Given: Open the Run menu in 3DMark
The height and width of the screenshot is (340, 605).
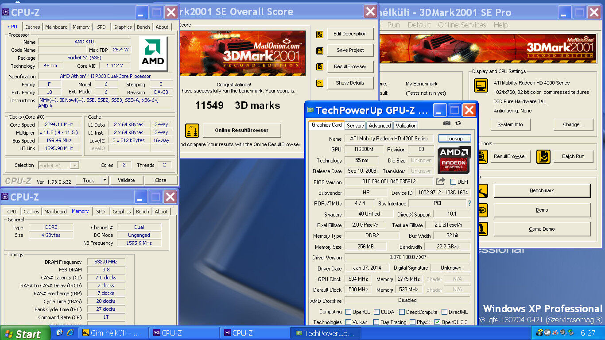Looking at the screenshot, I should pos(394,25).
